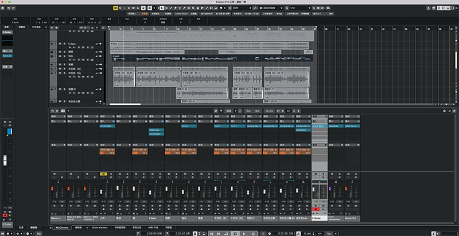This screenshot has height=236, width=459.
Task: Solo the 人声 channel in MixConsole
Action: pos(111,174)
